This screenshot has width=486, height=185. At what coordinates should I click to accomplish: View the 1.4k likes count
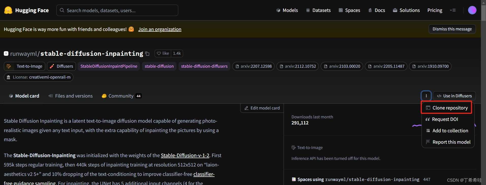(177, 53)
